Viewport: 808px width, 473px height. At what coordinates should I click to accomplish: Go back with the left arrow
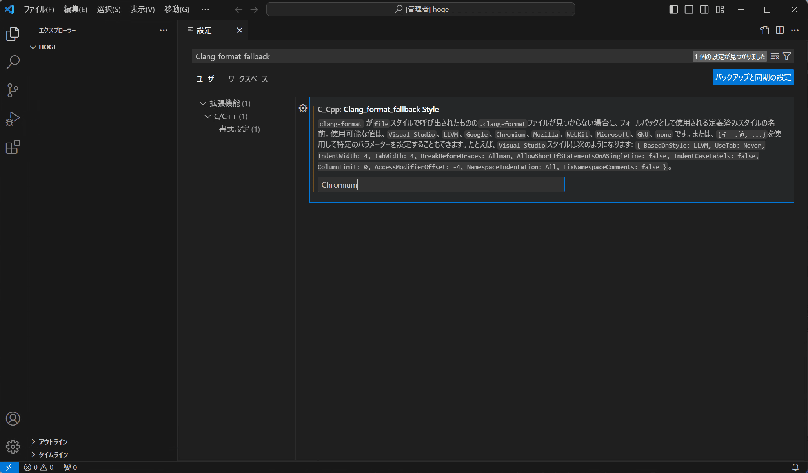(x=239, y=9)
